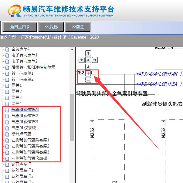Click the document icon beside 断开点气囊
Screen dimensions: 183x183
(7, 134)
